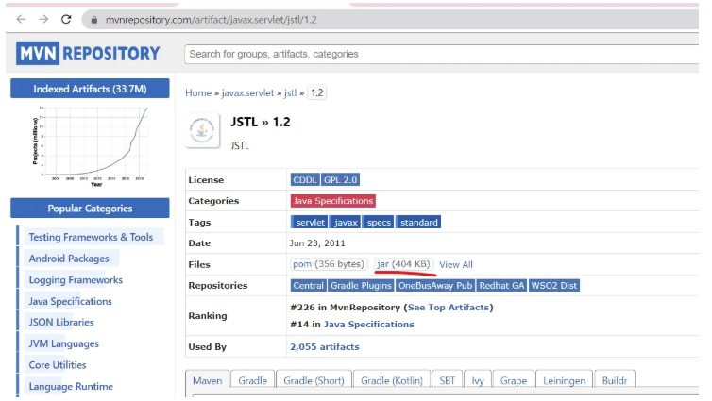Open the 2,055 artifacts link
The image size is (712, 401).
(x=325, y=346)
